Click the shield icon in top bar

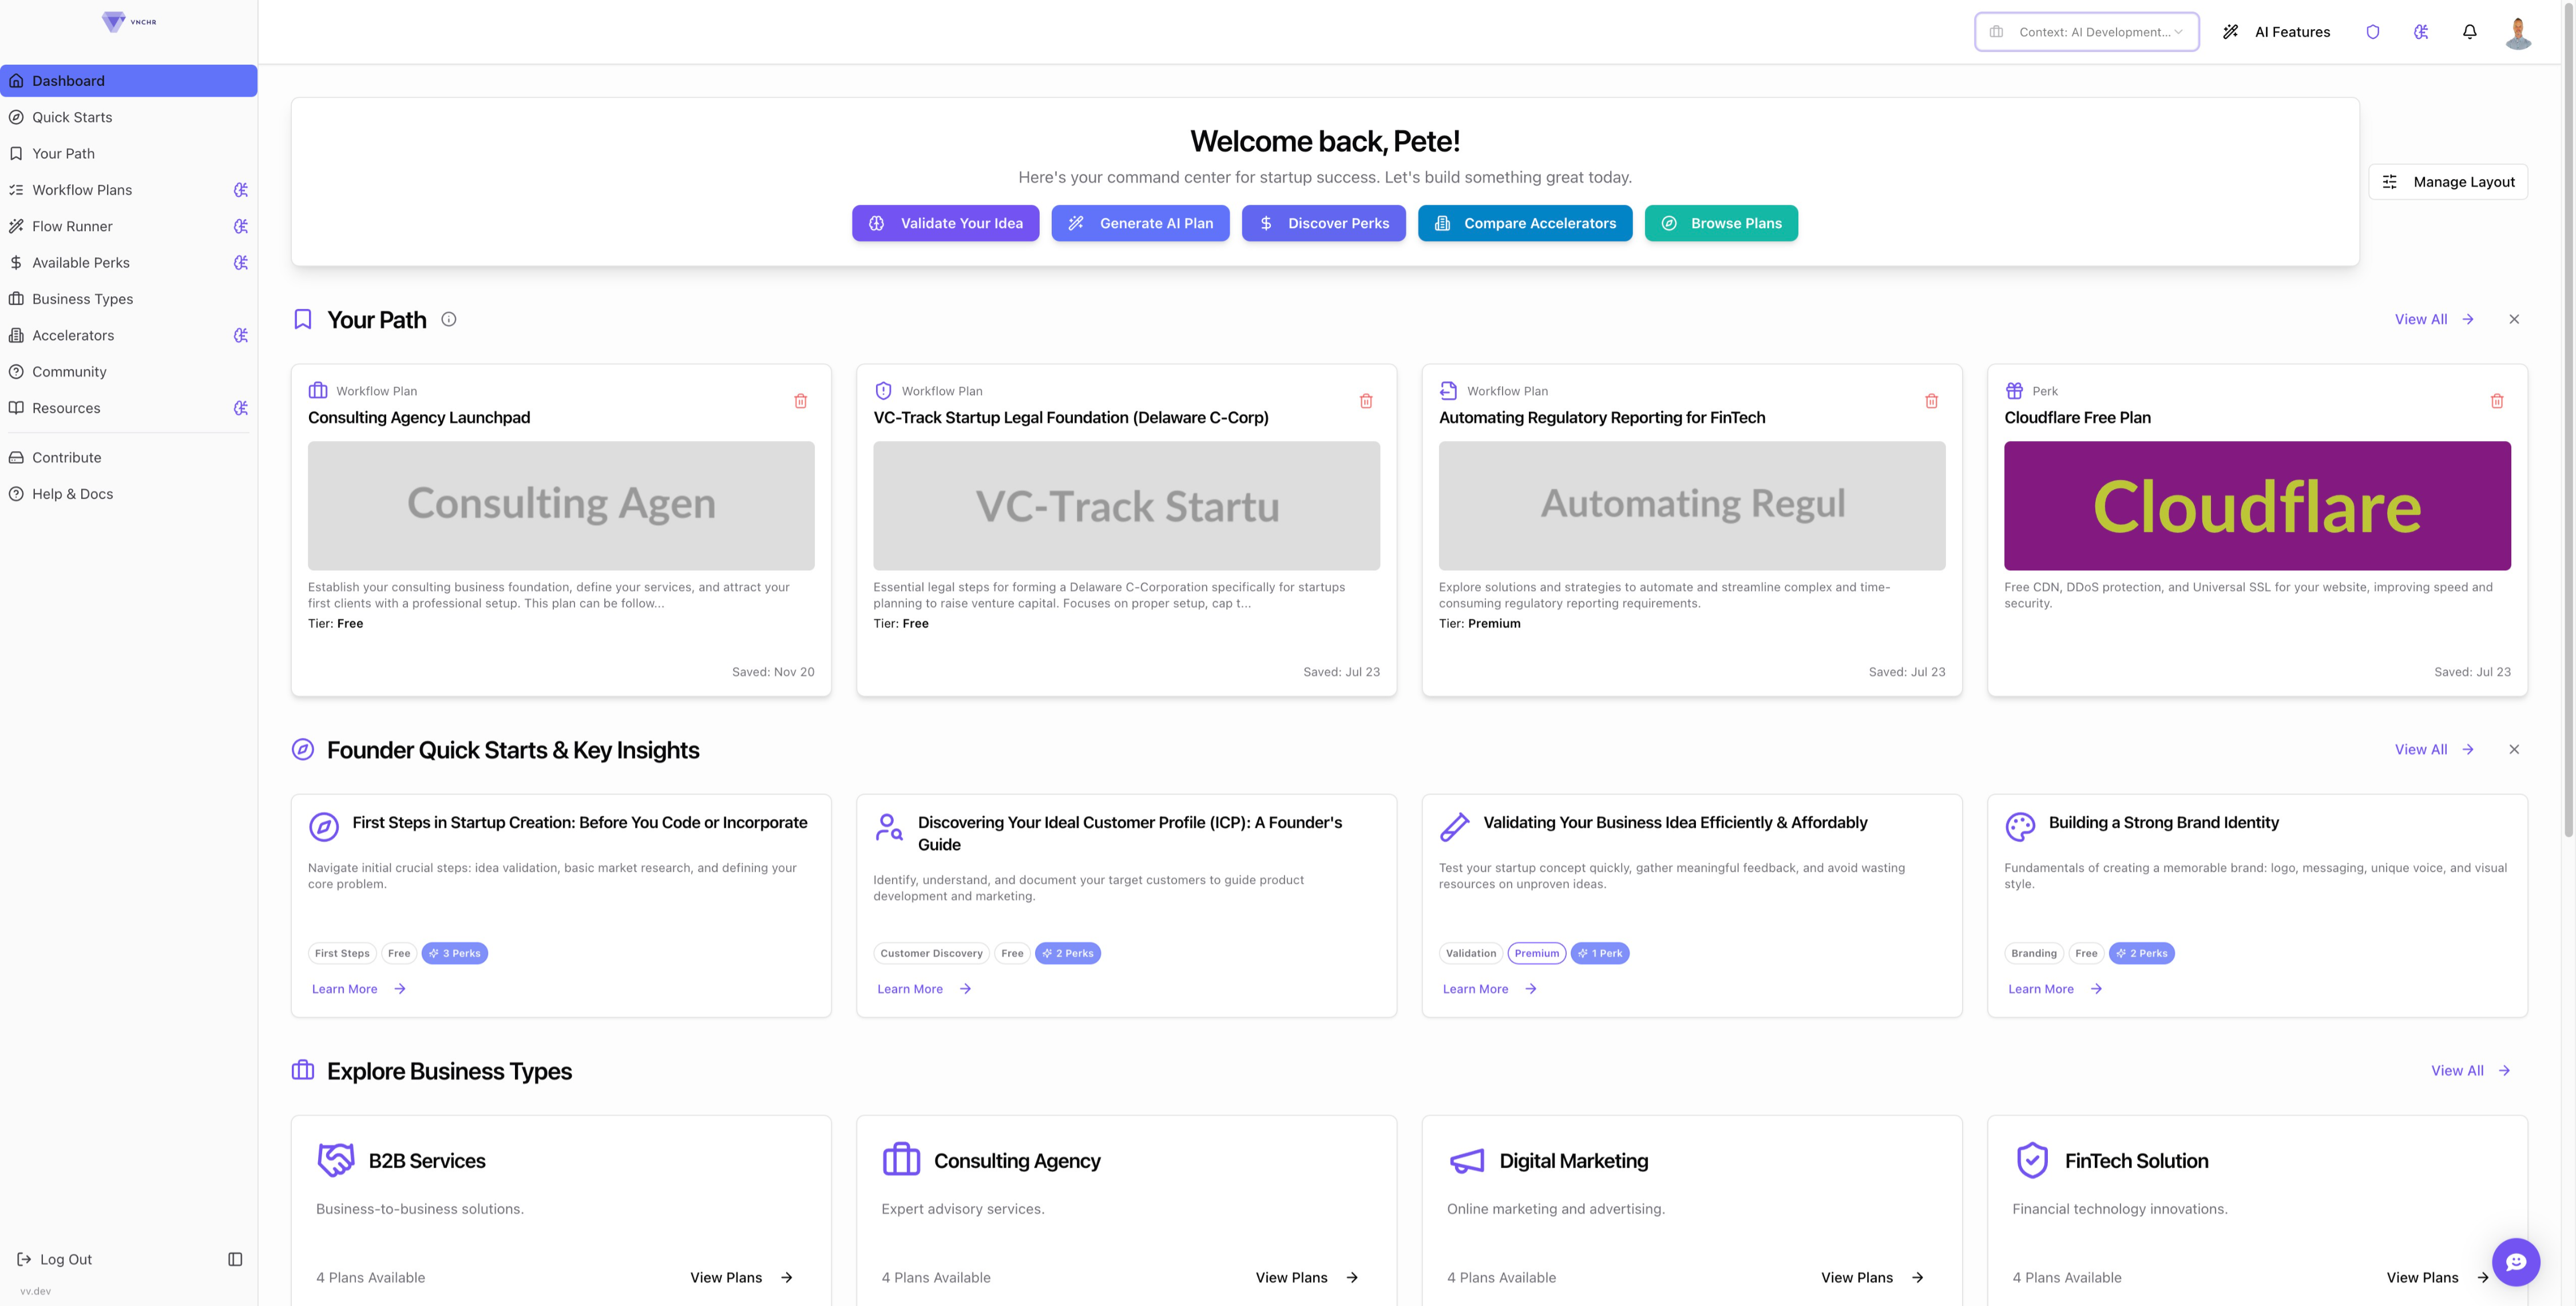(x=2372, y=32)
